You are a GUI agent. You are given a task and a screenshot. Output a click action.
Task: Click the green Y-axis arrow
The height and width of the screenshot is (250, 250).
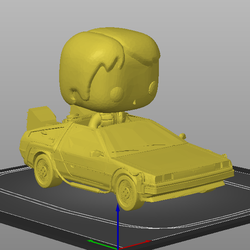pos(103,245)
